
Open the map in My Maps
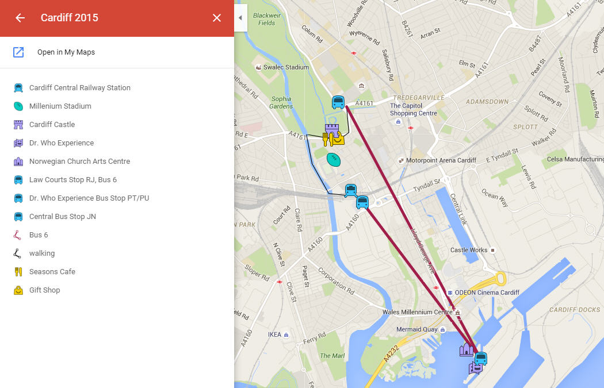tap(66, 52)
